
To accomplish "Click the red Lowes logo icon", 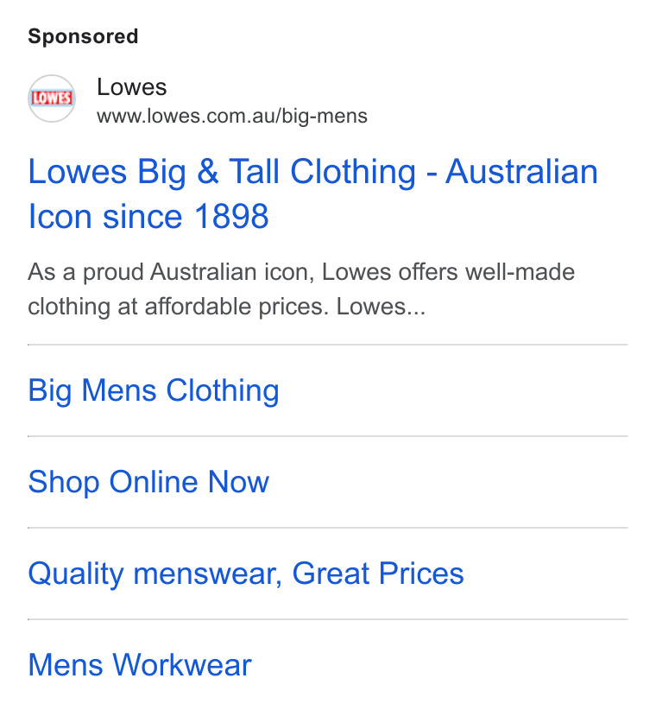I will click(52, 98).
